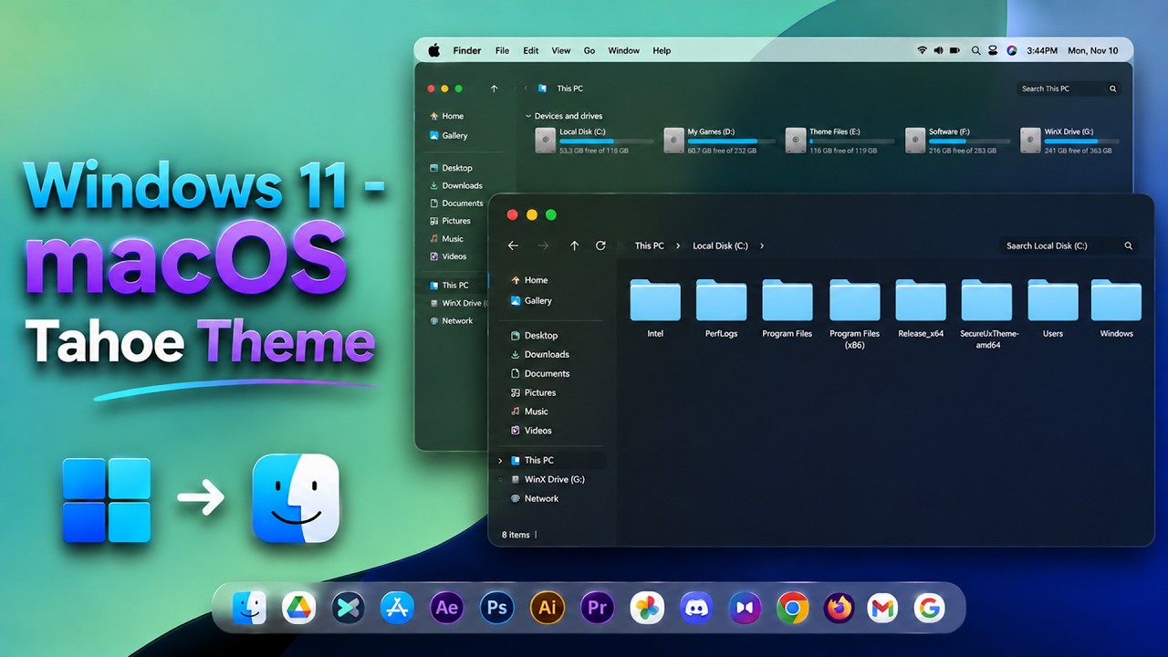Click Theme Files (E:) storage usage bar
1168x657 pixels.
click(850, 141)
